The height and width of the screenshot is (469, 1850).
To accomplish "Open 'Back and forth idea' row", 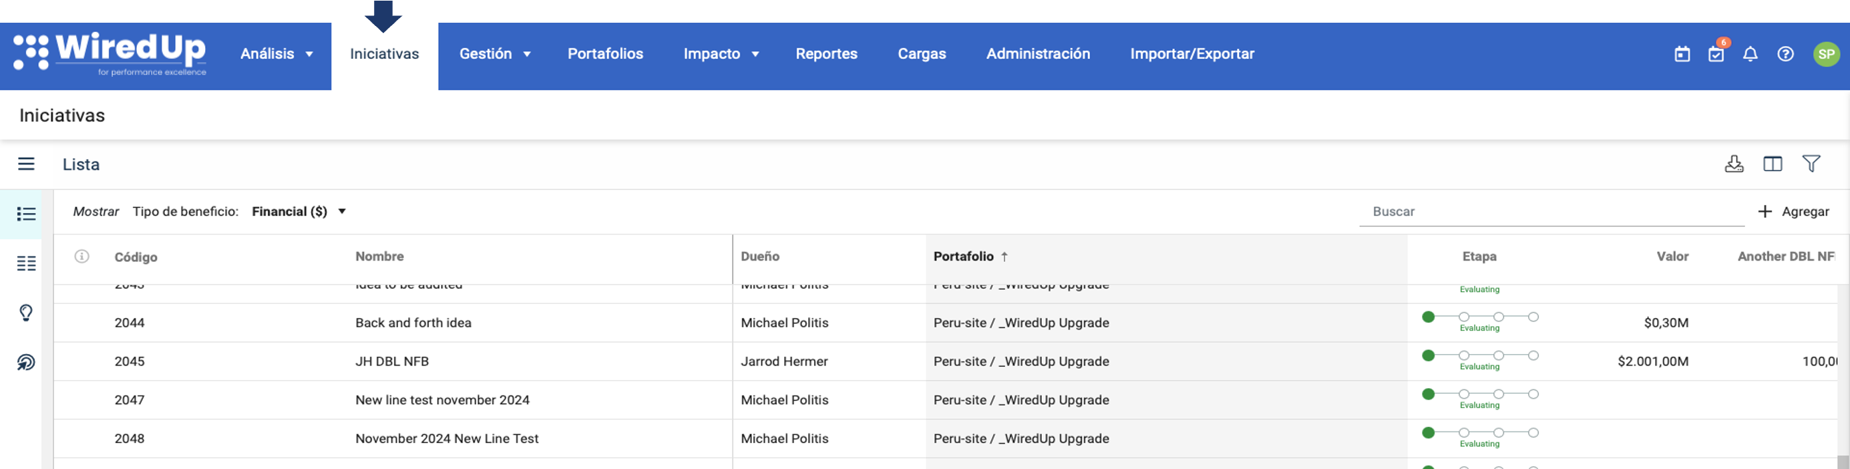I will click(x=413, y=323).
